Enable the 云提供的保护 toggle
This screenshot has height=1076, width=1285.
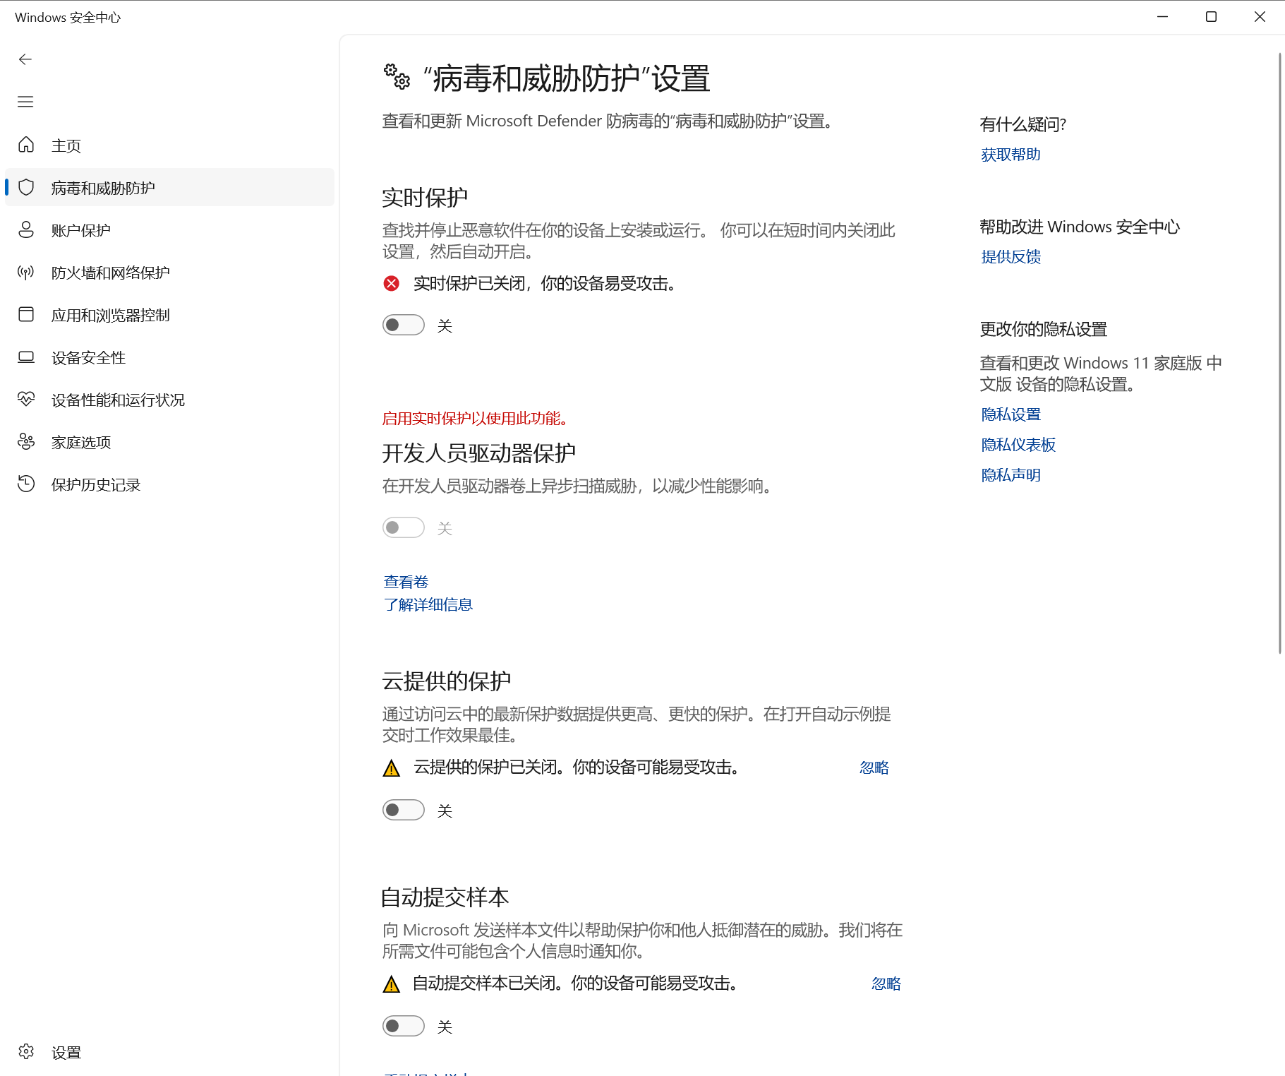[x=404, y=810]
